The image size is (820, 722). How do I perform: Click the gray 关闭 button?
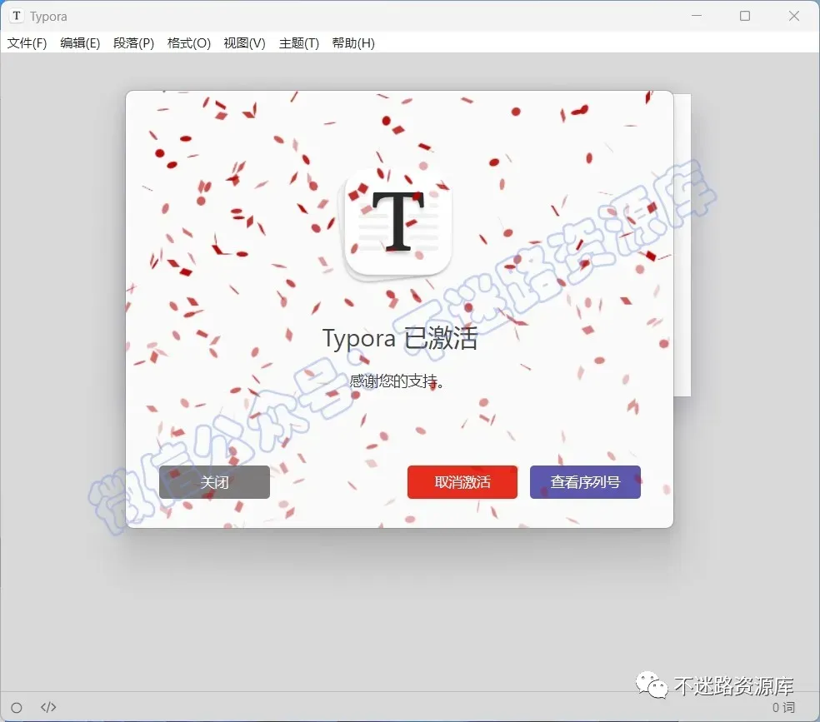click(x=214, y=481)
